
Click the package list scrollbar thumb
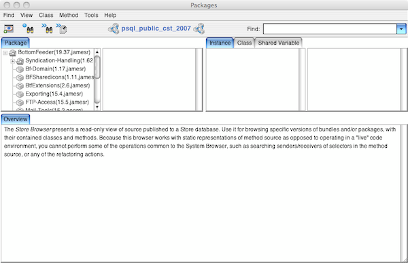click(x=97, y=67)
